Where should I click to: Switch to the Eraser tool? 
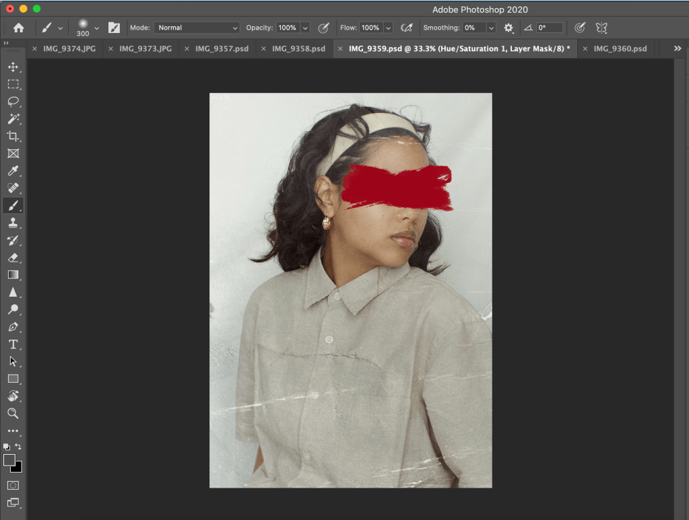point(13,258)
